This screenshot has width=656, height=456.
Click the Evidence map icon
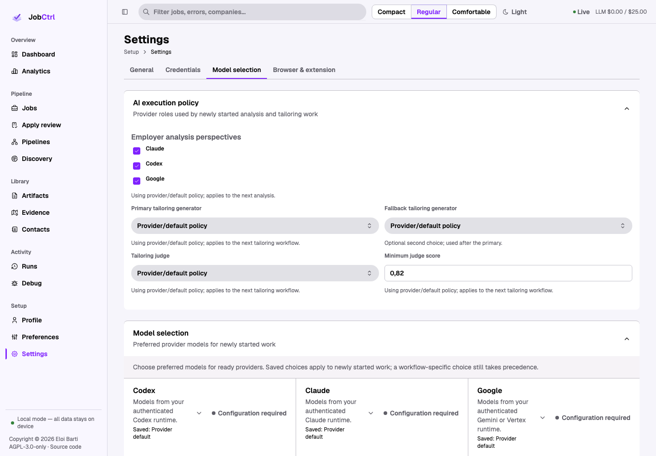click(x=15, y=212)
